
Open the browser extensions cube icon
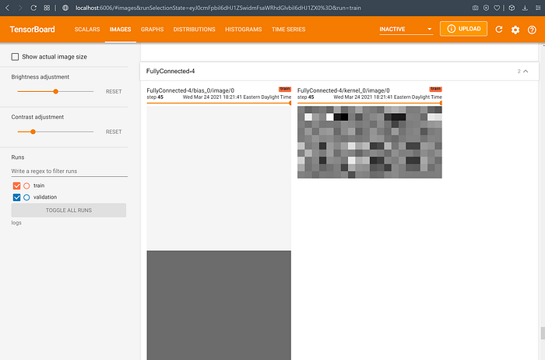tap(512, 8)
